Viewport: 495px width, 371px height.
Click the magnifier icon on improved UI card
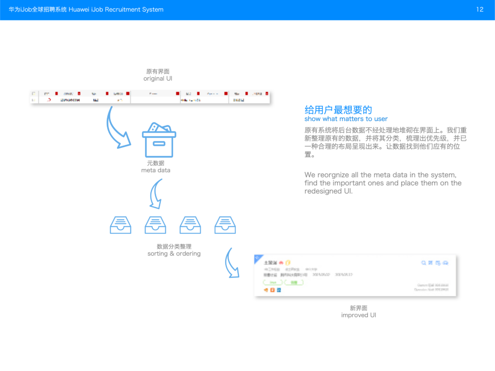point(424,263)
